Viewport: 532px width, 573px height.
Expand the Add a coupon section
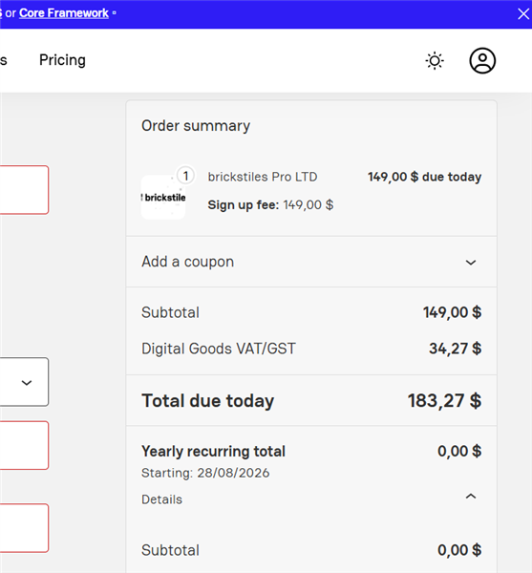click(x=311, y=262)
